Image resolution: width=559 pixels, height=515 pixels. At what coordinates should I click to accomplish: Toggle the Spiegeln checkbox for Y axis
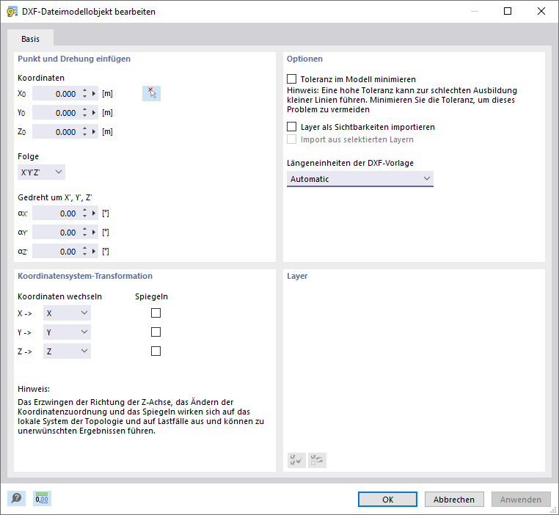(156, 332)
